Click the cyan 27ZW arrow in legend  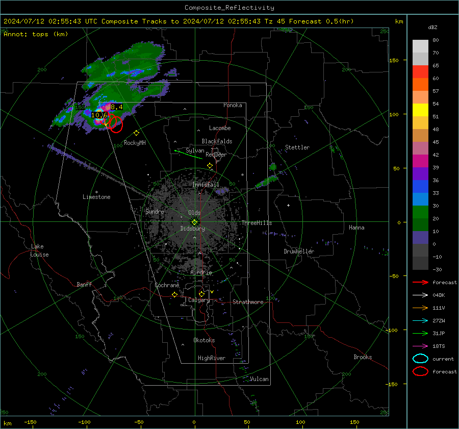(420, 321)
